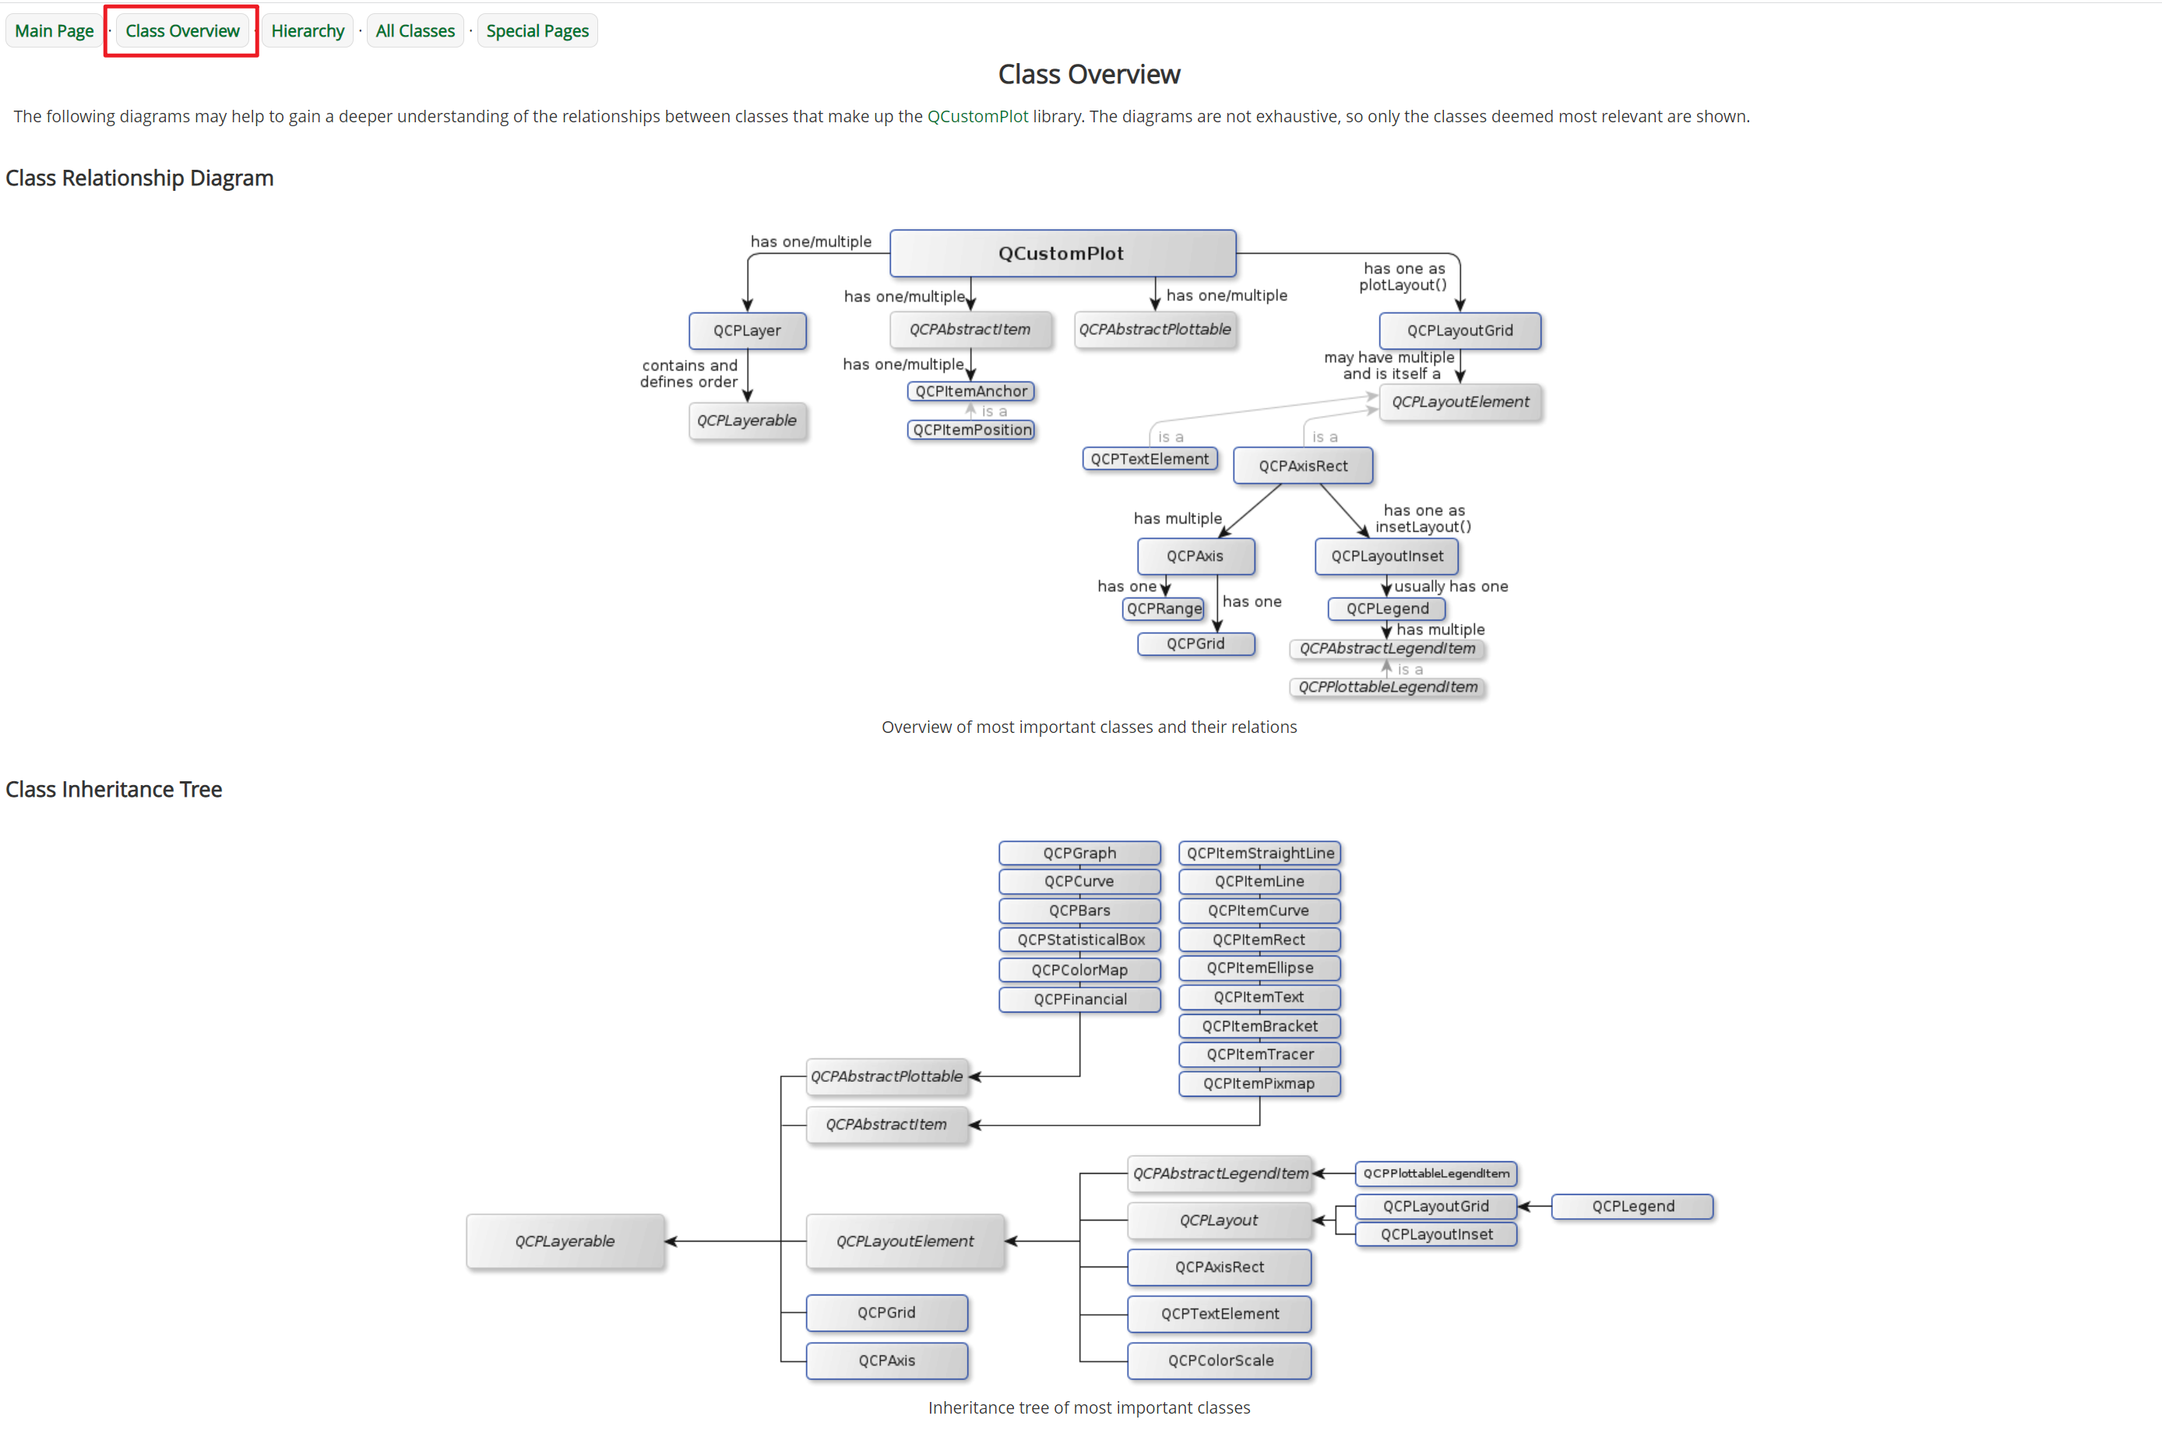Open QCPLayoutInset in the Class Inheritance Tree
The image size is (2162, 1430).
[1436, 1235]
